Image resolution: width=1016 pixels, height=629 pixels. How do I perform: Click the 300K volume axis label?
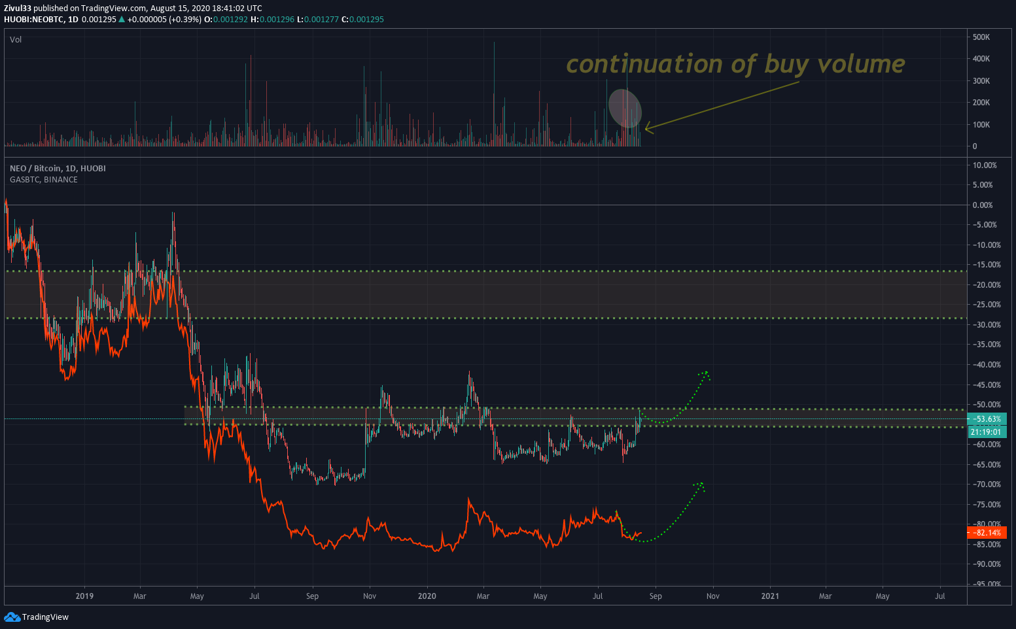tap(981, 81)
